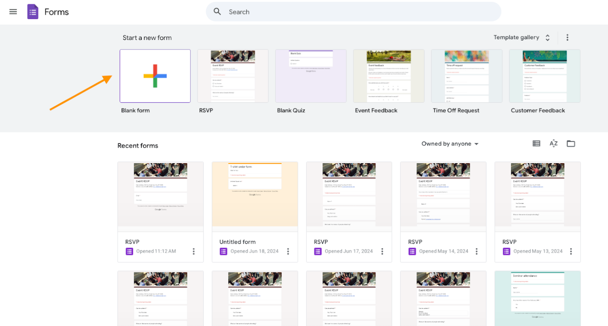Image resolution: width=608 pixels, height=326 pixels.
Task: Create a new Blank form
Action: [x=155, y=76]
